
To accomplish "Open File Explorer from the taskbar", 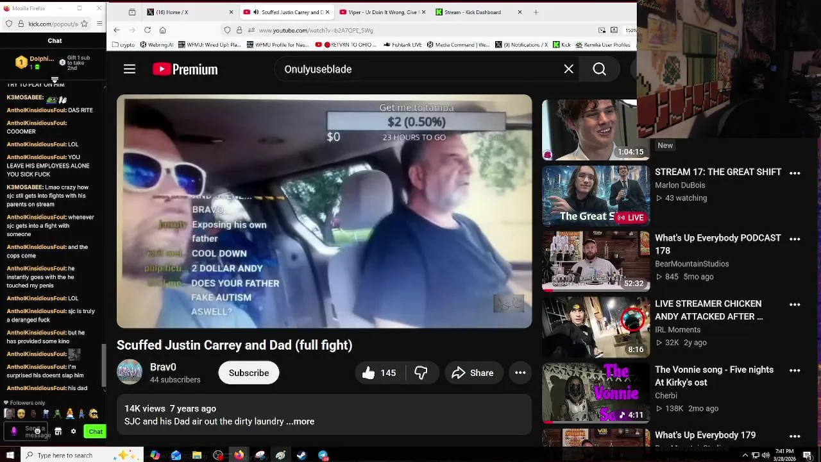I will coord(197,456).
